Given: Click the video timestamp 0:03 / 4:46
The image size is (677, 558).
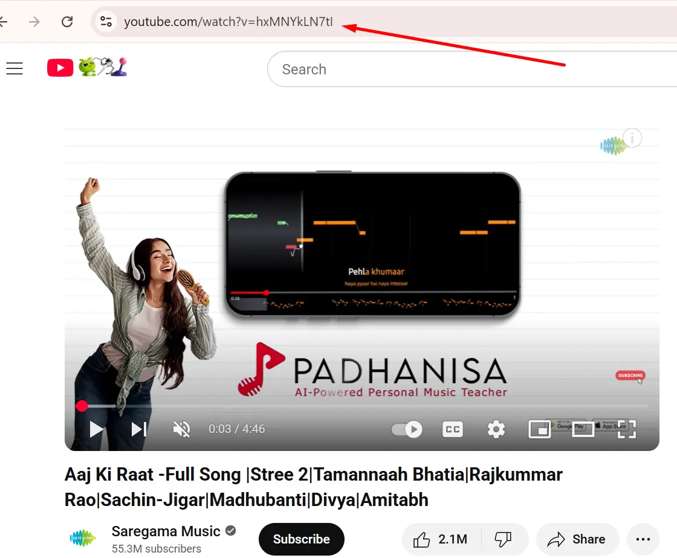Looking at the screenshot, I should (236, 429).
